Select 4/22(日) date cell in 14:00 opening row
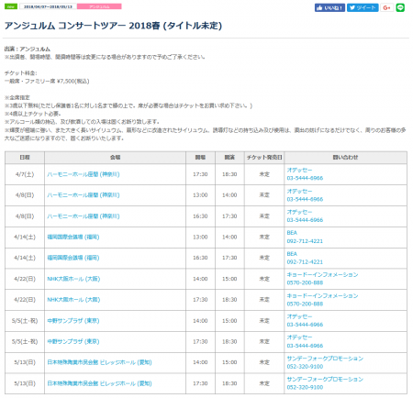The image size is (413, 398). [x=25, y=279]
